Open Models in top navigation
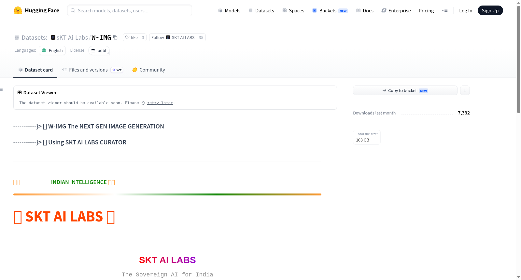Viewport: 521px width, 280px height. click(229, 10)
